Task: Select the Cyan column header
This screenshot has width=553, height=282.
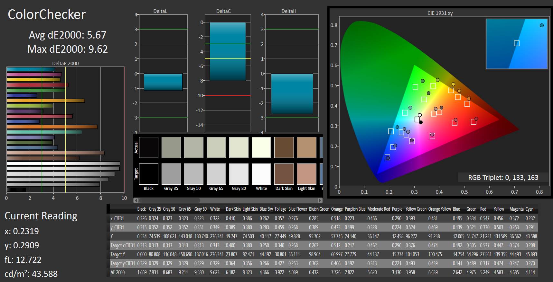Action: 530,209
